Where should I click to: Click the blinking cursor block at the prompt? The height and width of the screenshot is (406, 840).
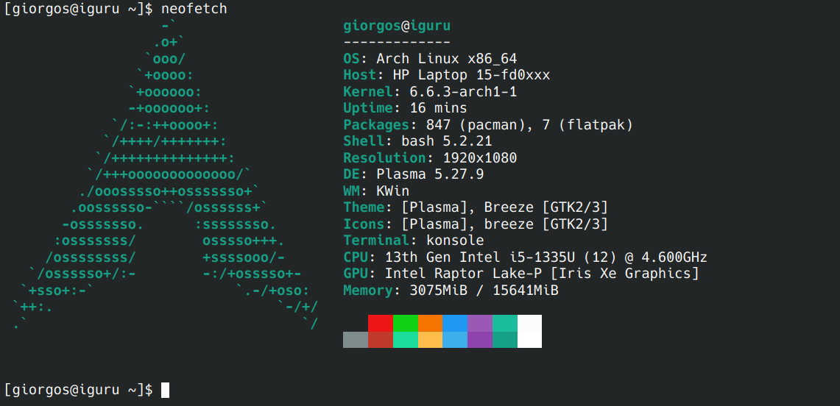tap(165, 390)
